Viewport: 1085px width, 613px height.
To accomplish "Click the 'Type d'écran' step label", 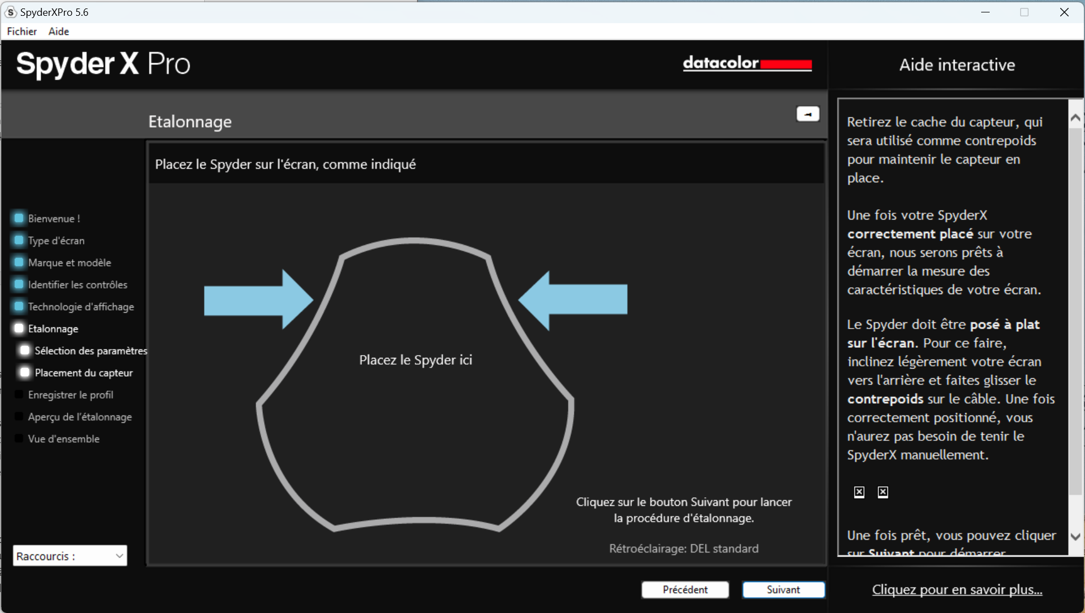I will [x=56, y=240].
